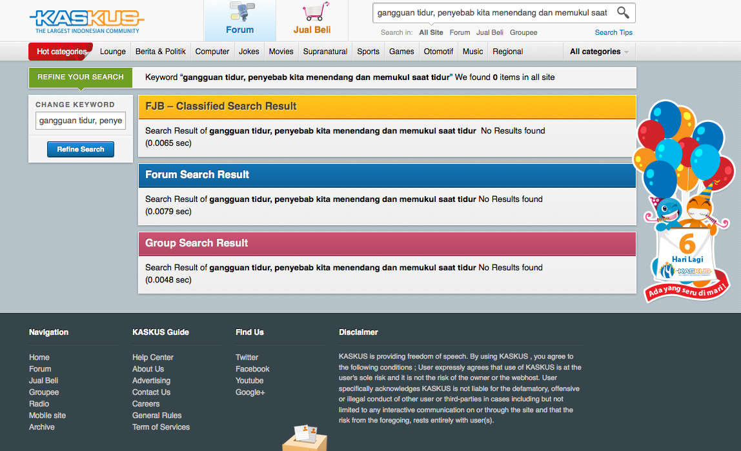Open the Advertising link
This screenshot has width=741, height=451.
point(151,381)
